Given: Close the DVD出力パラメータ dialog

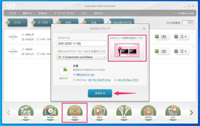Looking at the screenshot, I should pos(144,29).
